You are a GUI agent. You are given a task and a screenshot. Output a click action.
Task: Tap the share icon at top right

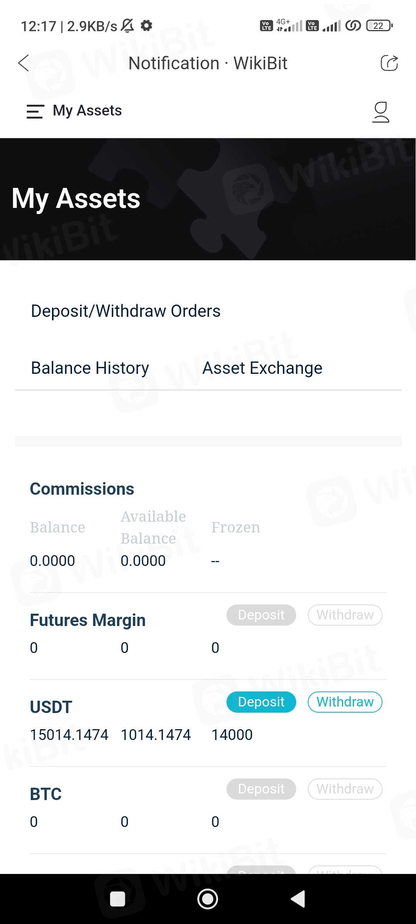(389, 63)
